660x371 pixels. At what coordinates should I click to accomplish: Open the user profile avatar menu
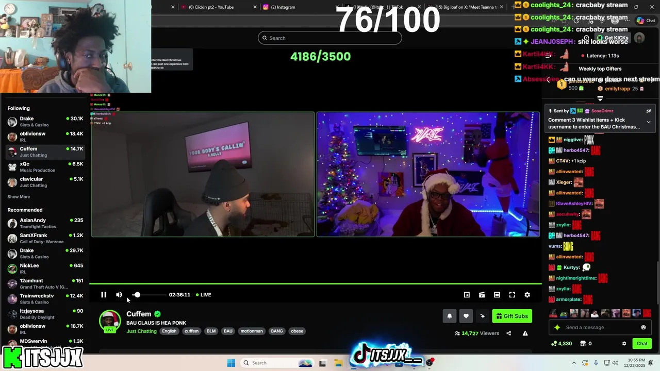coord(639,38)
